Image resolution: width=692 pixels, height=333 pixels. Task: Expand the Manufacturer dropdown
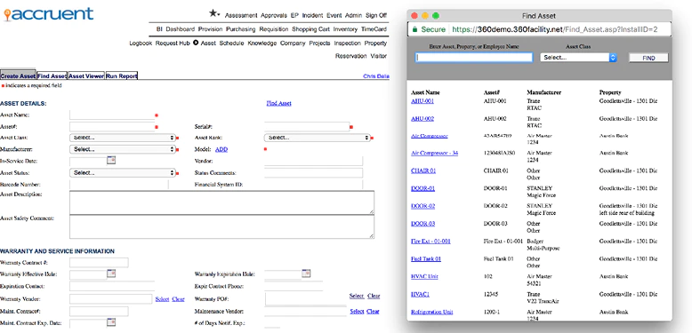tap(123, 149)
